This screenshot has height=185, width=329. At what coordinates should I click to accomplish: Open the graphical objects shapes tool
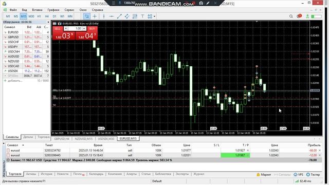150,16
